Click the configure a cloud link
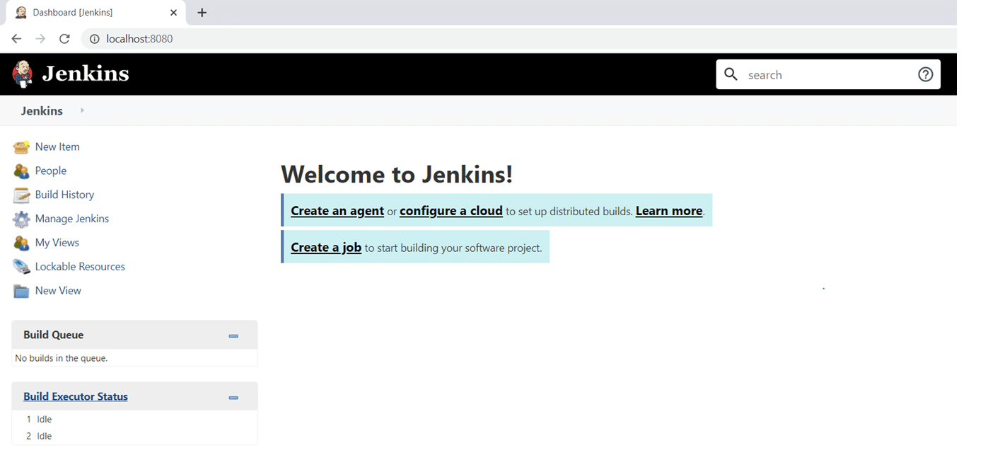The image size is (1000, 460). [451, 211]
